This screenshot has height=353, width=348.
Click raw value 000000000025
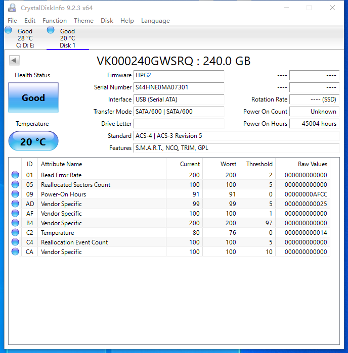pyautogui.click(x=306, y=204)
